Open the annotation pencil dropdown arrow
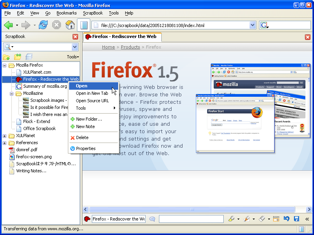 [x=254, y=219]
